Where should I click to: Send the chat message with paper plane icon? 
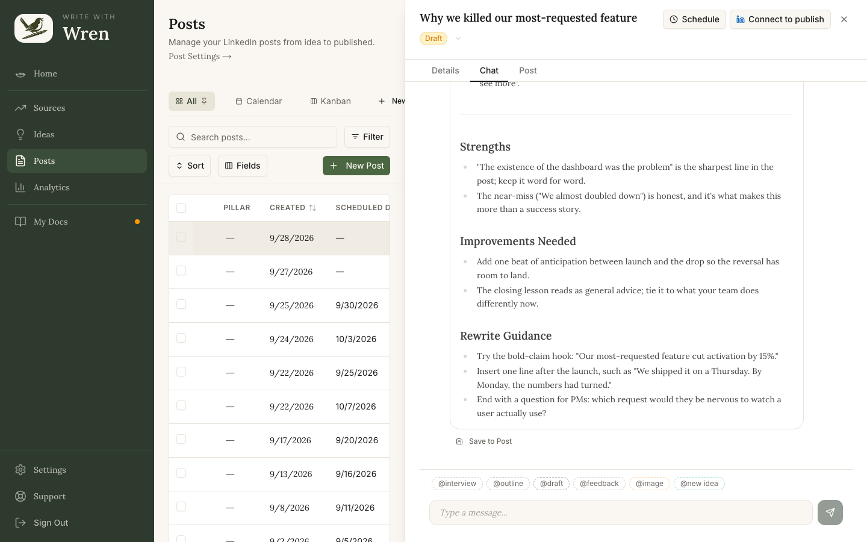point(830,512)
